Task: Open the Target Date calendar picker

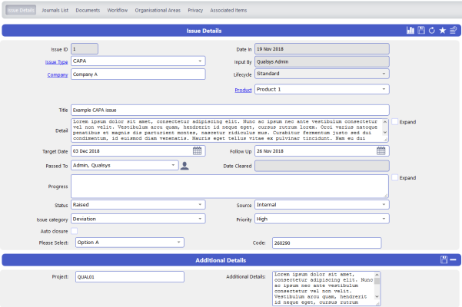Action: click(197, 151)
